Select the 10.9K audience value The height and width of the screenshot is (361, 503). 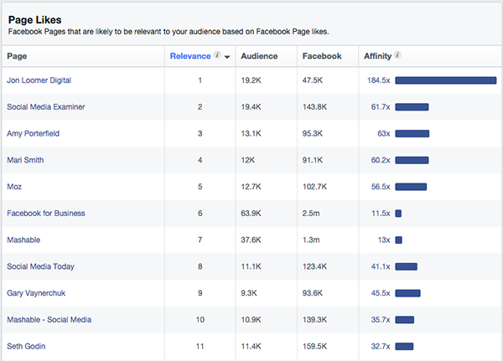(x=251, y=320)
